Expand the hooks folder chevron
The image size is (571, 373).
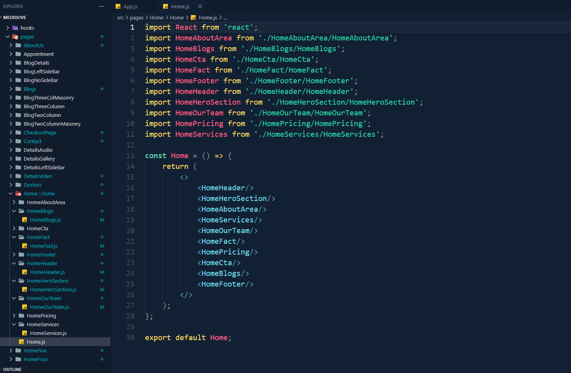8,28
